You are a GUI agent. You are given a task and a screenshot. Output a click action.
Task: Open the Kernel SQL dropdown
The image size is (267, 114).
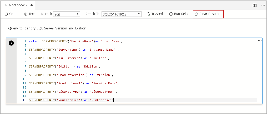click(67, 14)
